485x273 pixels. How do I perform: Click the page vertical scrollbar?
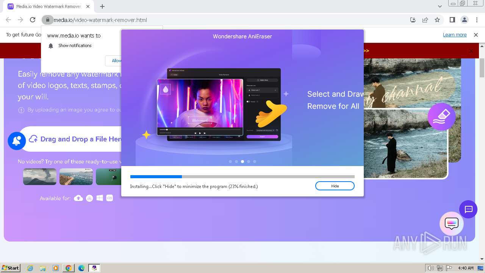(482, 68)
